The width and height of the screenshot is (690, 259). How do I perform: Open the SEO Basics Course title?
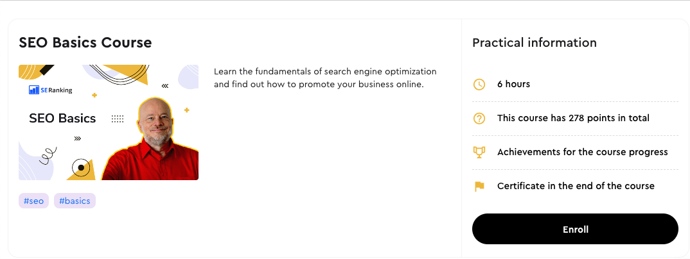pyautogui.click(x=85, y=42)
